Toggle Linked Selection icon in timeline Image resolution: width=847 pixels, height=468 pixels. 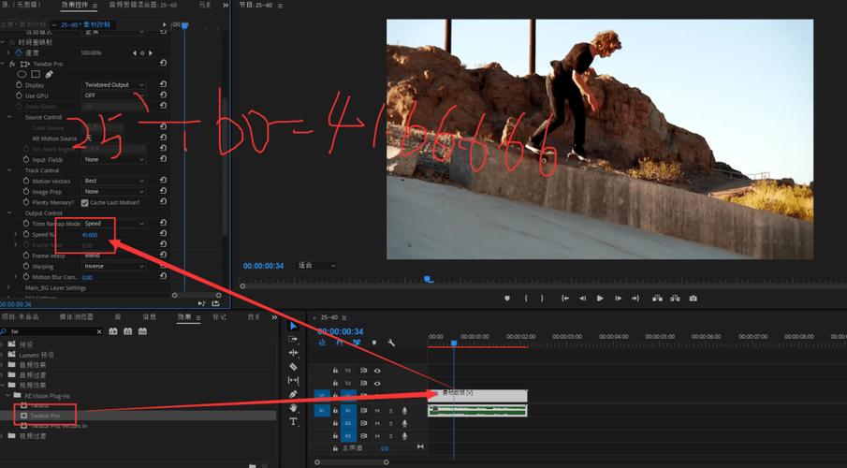[x=357, y=343]
